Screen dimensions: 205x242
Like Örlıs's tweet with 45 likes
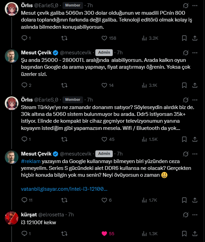pos(104,139)
